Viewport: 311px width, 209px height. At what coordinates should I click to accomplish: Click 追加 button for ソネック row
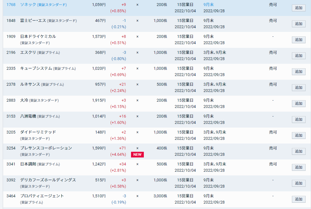coord(298,8)
